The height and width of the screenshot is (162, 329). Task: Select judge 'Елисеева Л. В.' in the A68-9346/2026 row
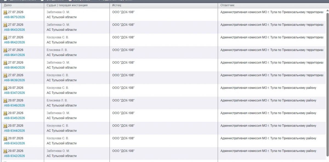(57, 100)
